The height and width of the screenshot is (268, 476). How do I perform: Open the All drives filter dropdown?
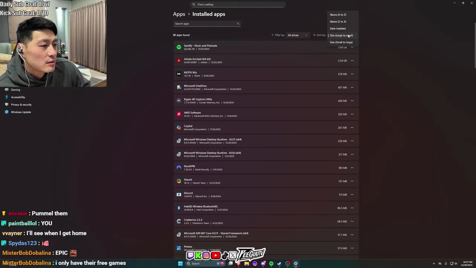[x=297, y=35]
